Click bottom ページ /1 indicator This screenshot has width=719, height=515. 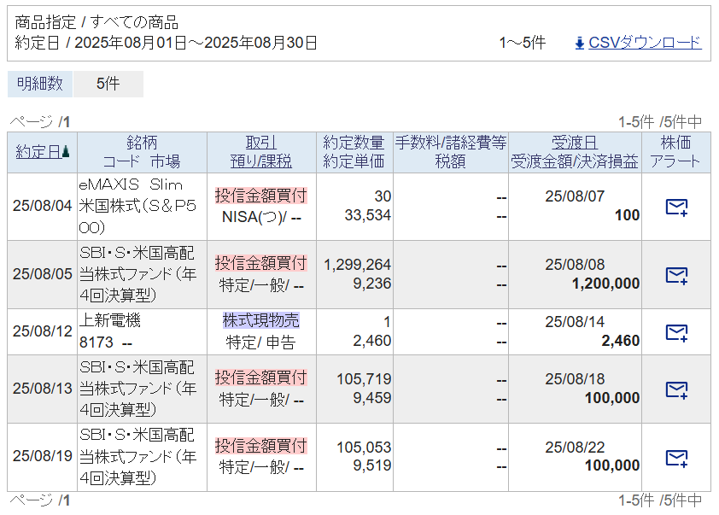click(40, 500)
